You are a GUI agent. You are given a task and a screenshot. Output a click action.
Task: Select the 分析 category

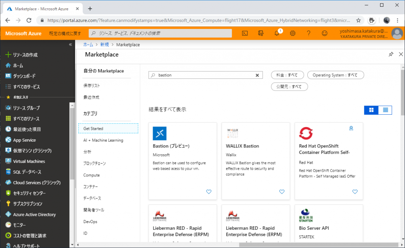(x=87, y=151)
